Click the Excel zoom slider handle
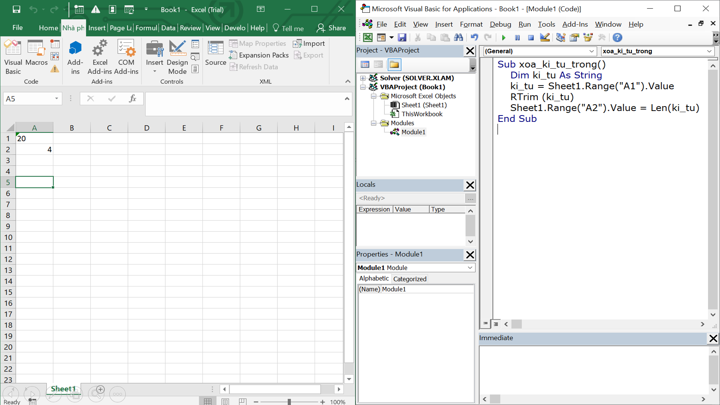This screenshot has width=720, height=405. (289, 402)
